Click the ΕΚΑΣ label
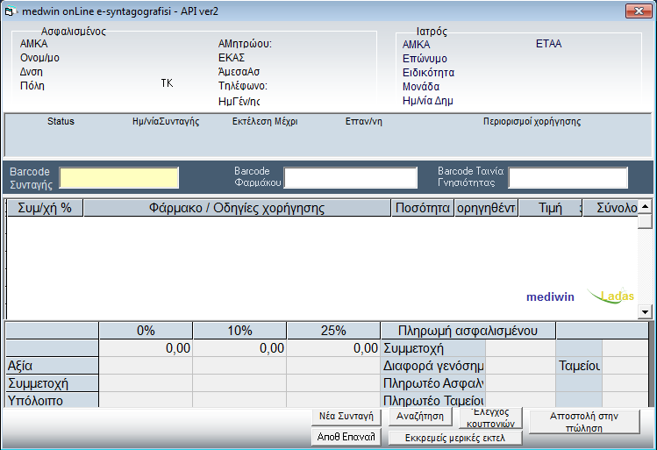 coord(232,57)
